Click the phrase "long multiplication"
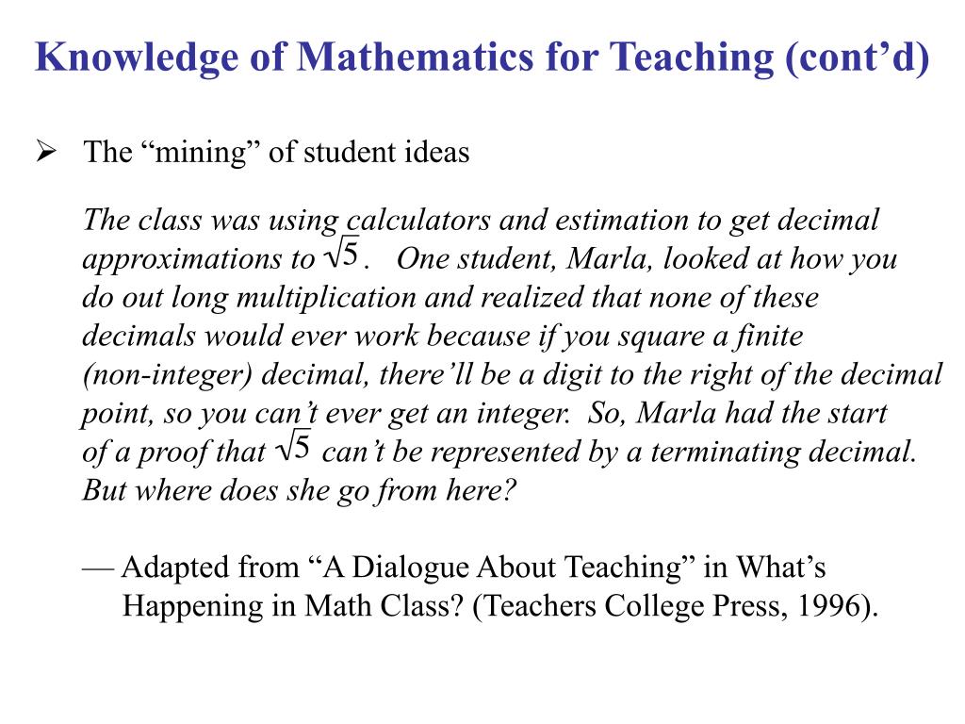Screen dimensions: 965x724 pyautogui.click(x=294, y=298)
